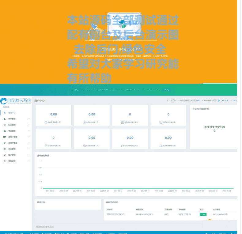The image size is (242, 234).
Task: Click the 自动发卡系统 logo
Action: pos(16,101)
